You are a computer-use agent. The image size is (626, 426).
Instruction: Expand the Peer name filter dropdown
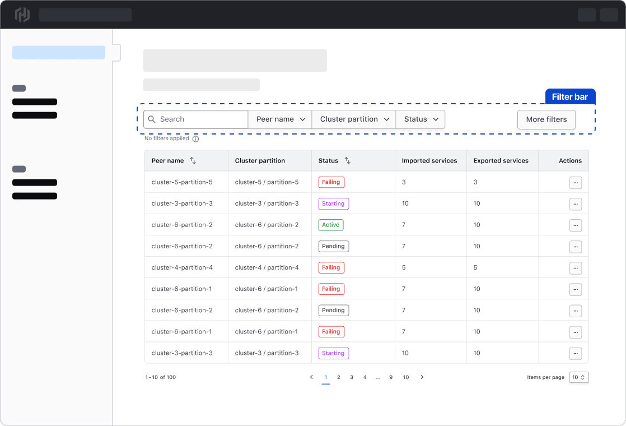(x=280, y=119)
